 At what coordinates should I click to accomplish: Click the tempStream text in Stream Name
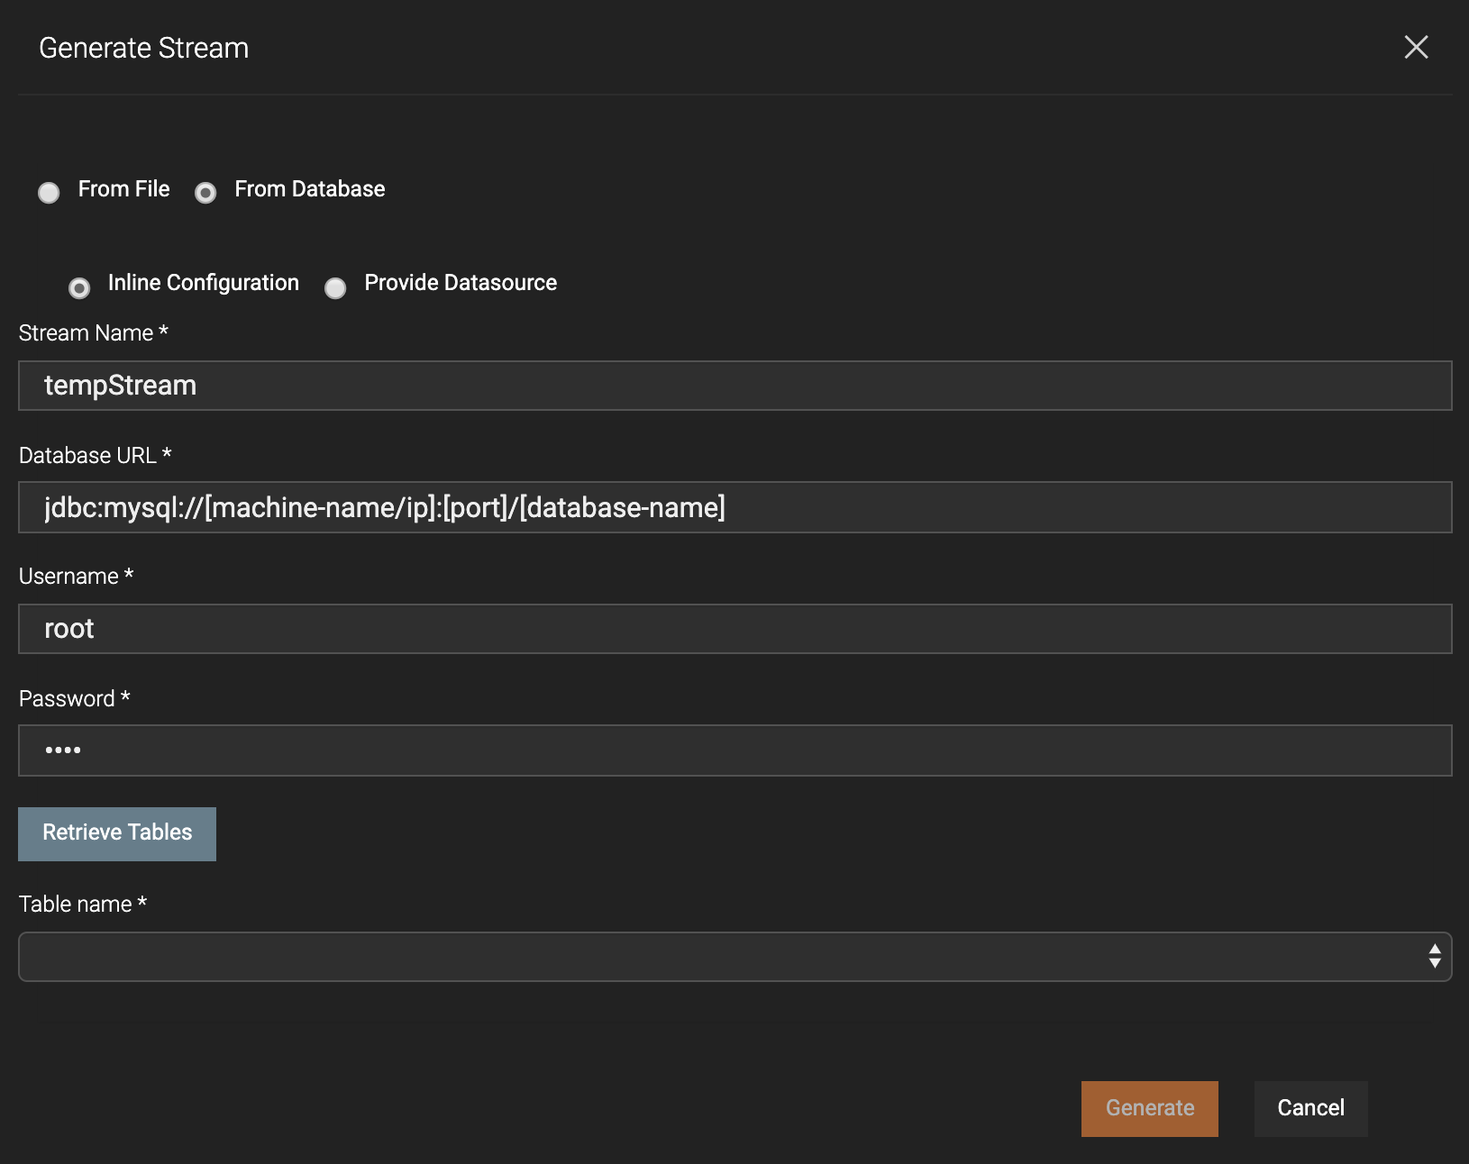(x=120, y=386)
